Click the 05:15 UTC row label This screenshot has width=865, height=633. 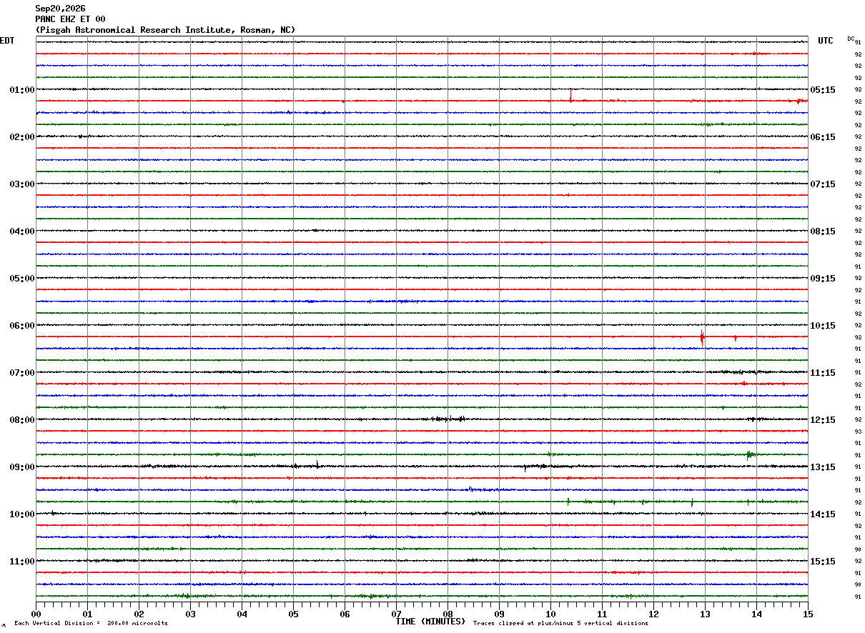(823, 90)
